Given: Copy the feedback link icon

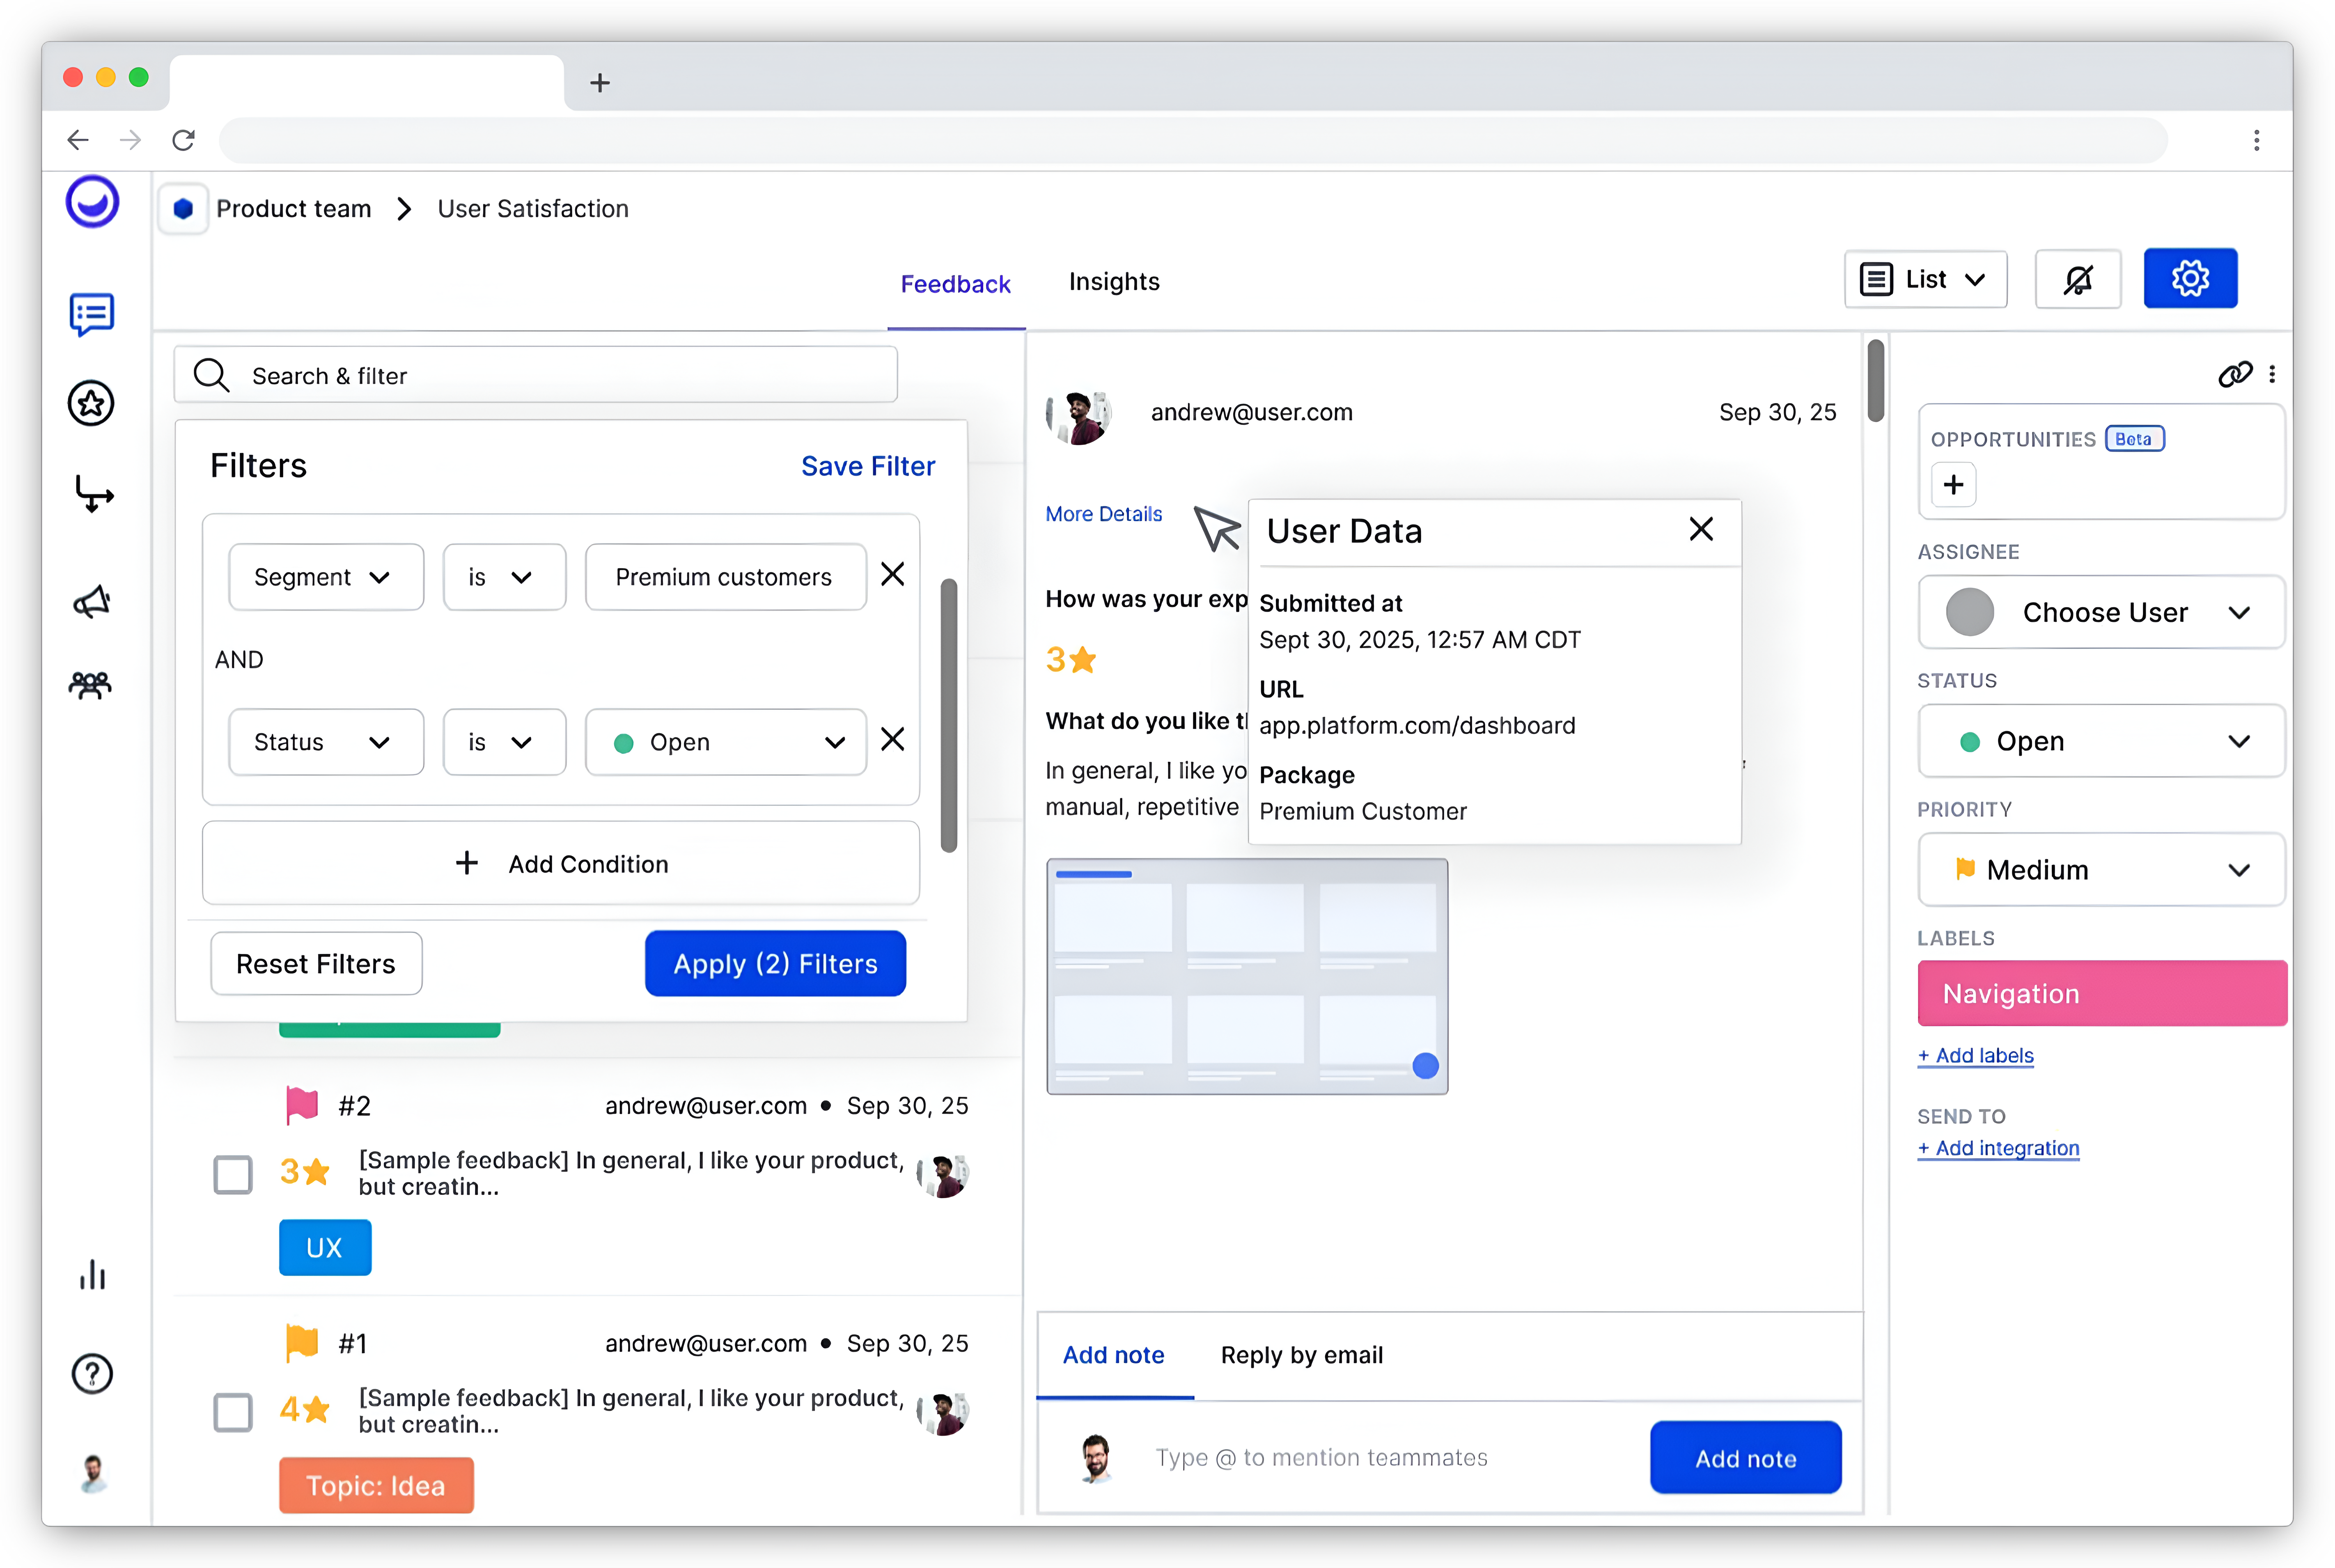Looking at the screenshot, I should click(x=2237, y=374).
